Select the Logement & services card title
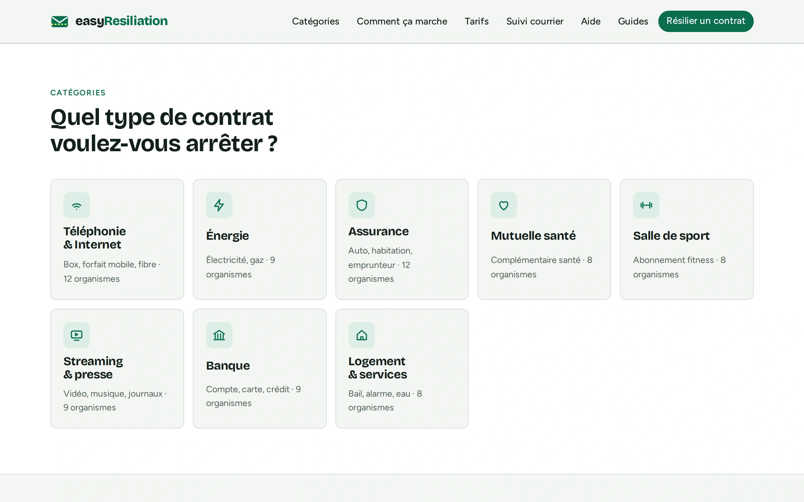Screen dimensions: 804x502 click(x=378, y=367)
